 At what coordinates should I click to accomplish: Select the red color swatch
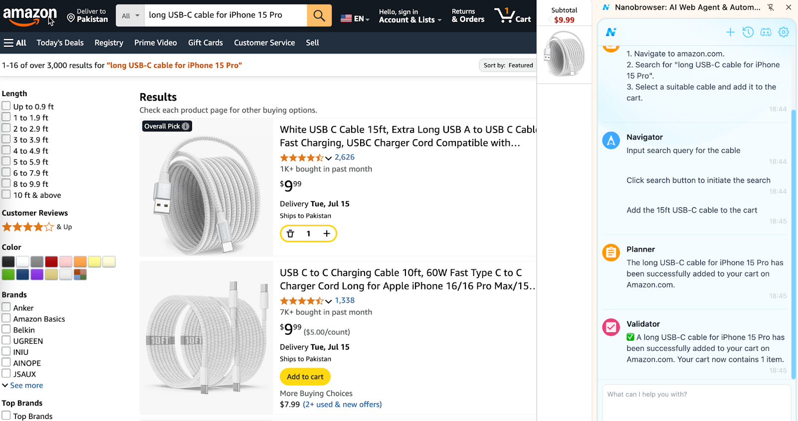(x=51, y=262)
